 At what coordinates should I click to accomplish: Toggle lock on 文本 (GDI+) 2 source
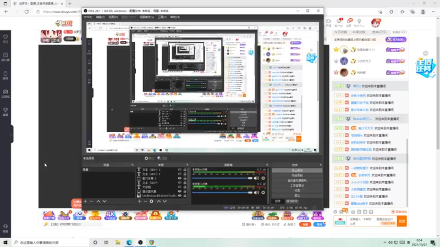click(x=185, y=174)
